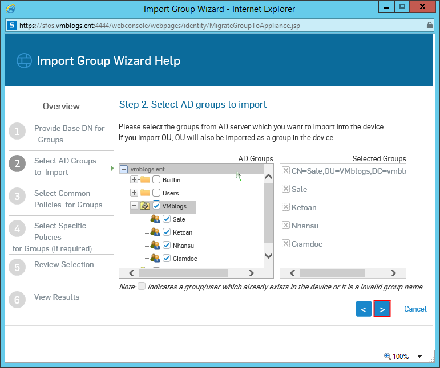Uncheck the Sale group checkbox
This screenshot has height=368, width=440.
(x=167, y=219)
